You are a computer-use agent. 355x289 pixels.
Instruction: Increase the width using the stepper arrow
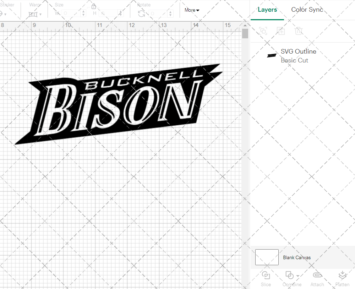pyautogui.click(x=83, y=11)
